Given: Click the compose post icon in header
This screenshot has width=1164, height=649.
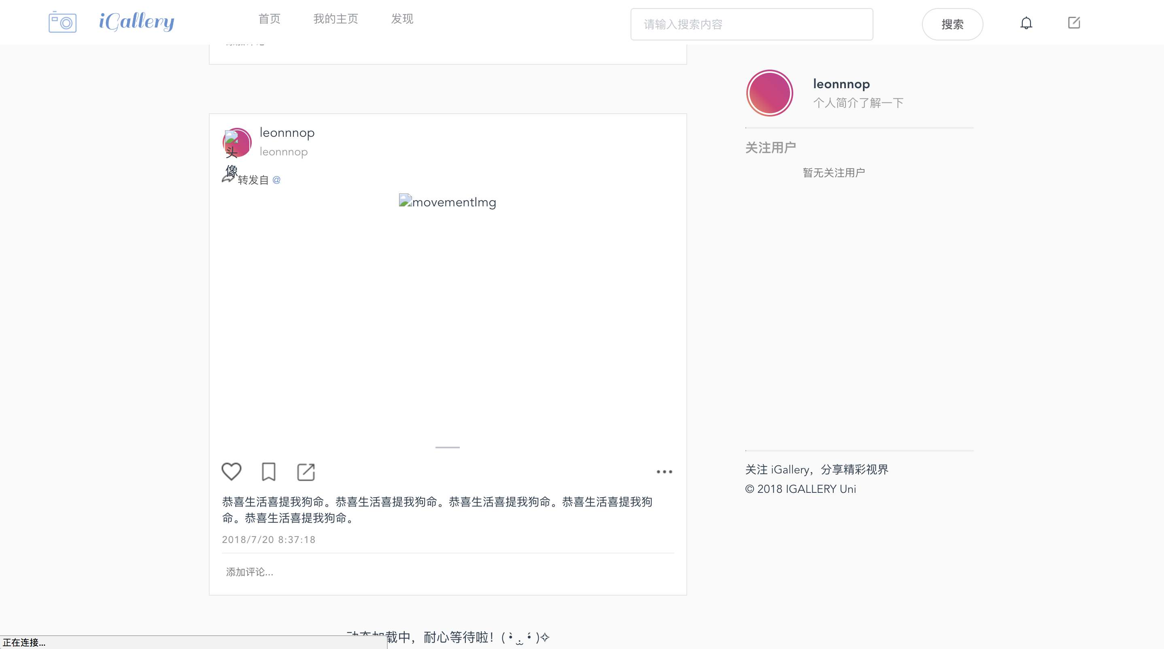Looking at the screenshot, I should tap(1074, 23).
